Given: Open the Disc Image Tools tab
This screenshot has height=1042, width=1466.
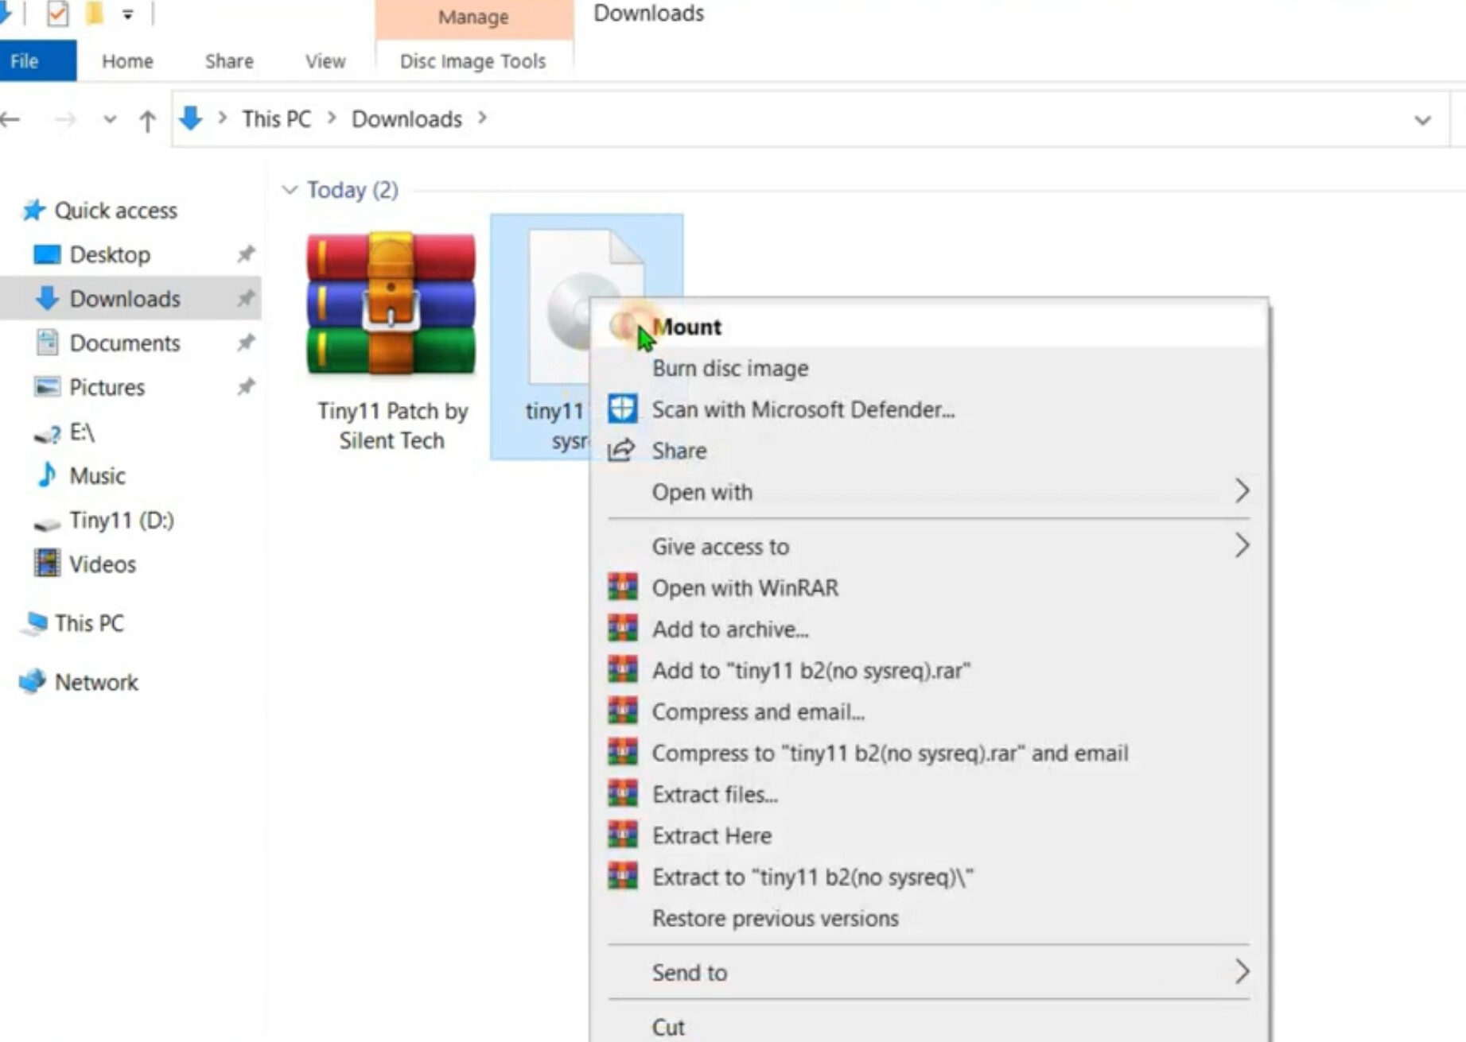Looking at the screenshot, I should pyautogui.click(x=473, y=61).
